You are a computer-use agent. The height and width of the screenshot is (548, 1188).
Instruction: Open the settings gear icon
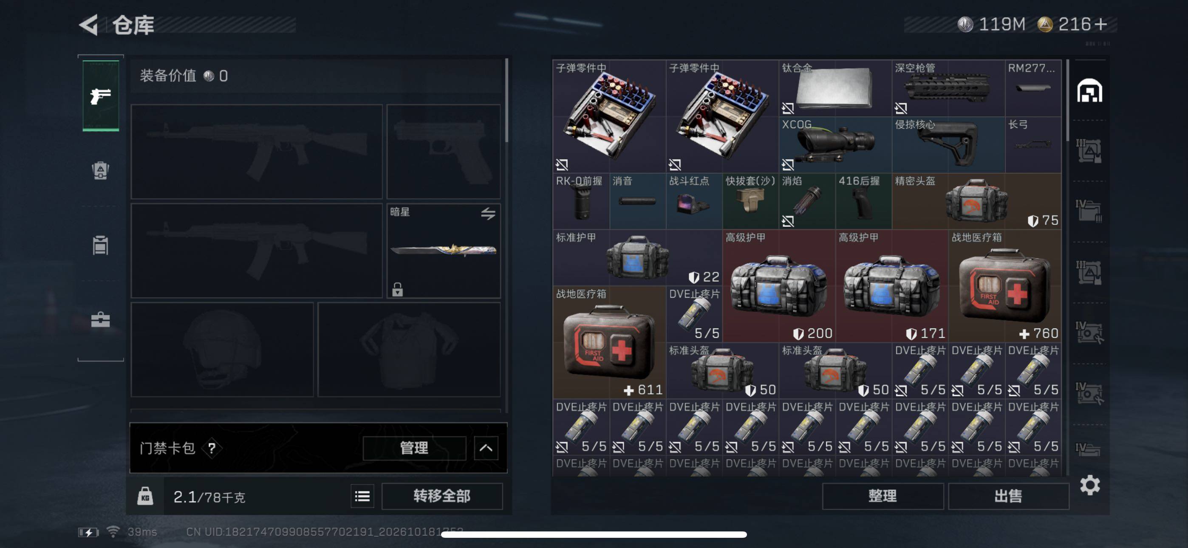pyautogui.click(x=1090, y=485)
